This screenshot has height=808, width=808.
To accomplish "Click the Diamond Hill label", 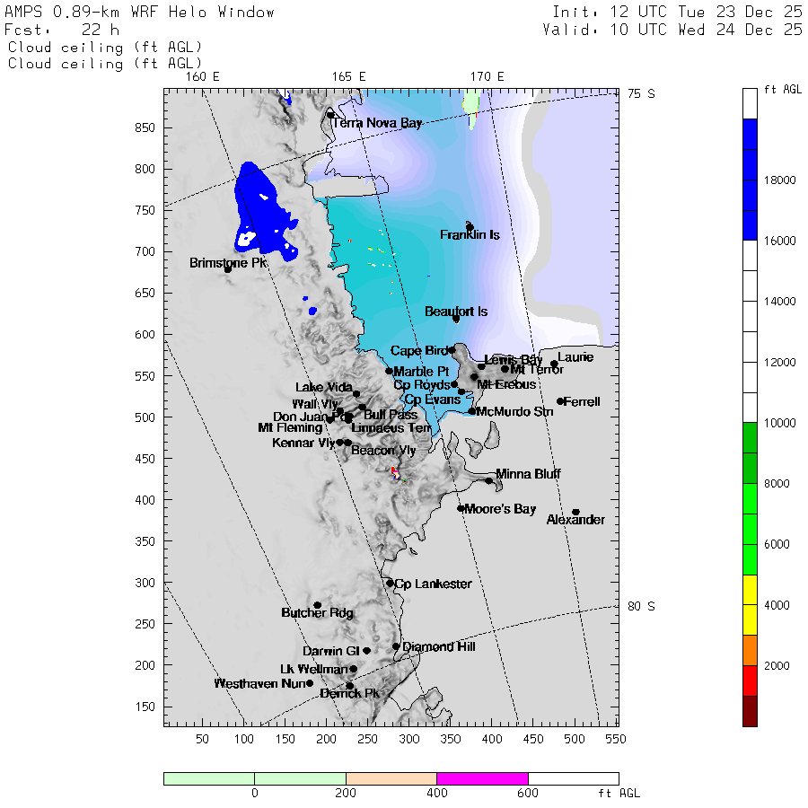I will 439,646.
